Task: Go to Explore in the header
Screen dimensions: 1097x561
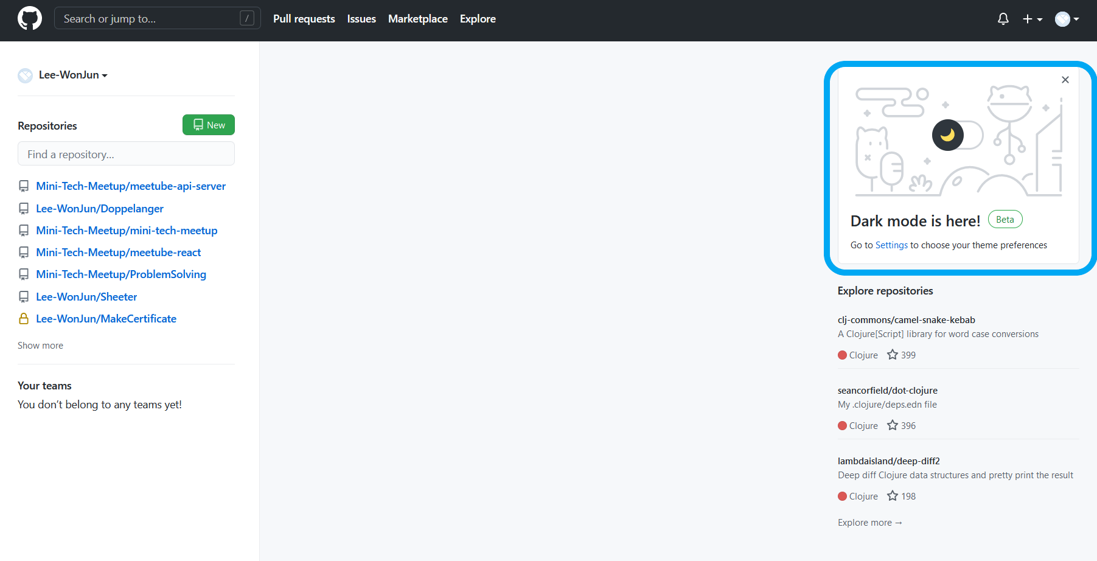Action: [x=478, y=19]
